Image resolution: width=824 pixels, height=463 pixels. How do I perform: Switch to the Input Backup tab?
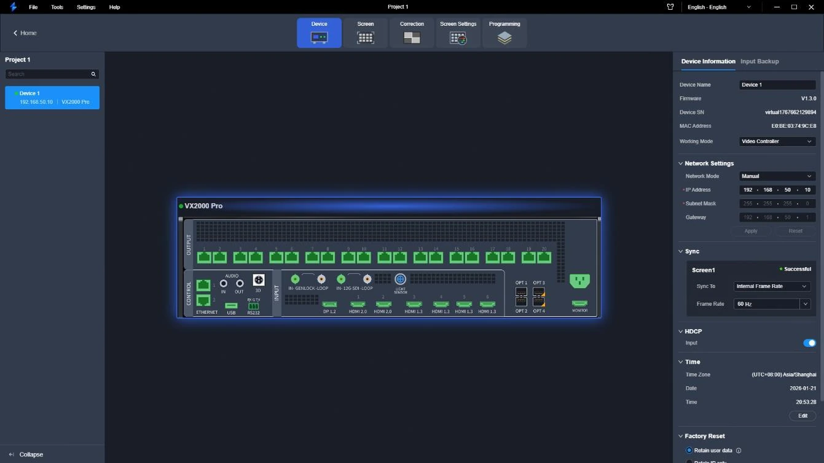coord(759,61)
